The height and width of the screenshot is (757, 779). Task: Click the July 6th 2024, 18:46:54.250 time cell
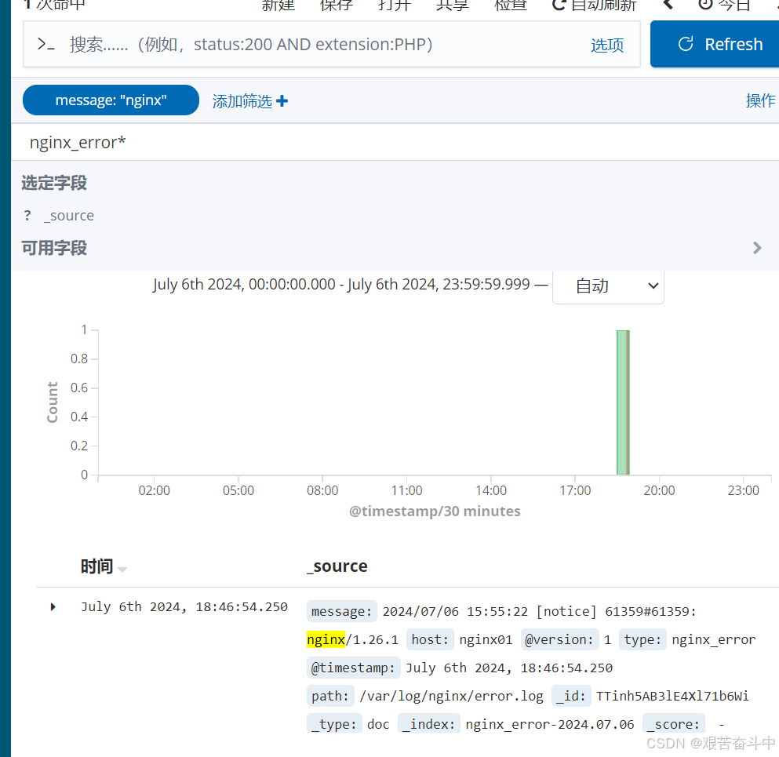click(x=184, y=606)
